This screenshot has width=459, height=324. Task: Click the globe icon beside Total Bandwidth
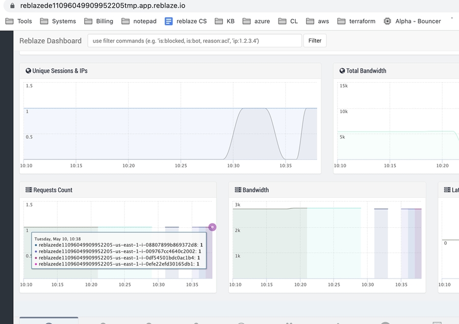(342, 71)
